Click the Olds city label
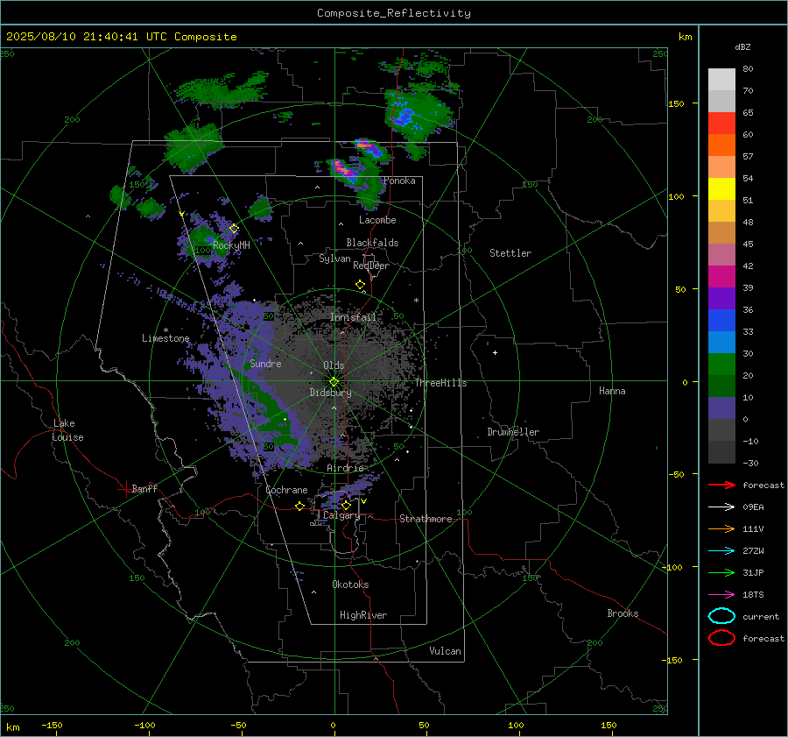 (334, 365)
